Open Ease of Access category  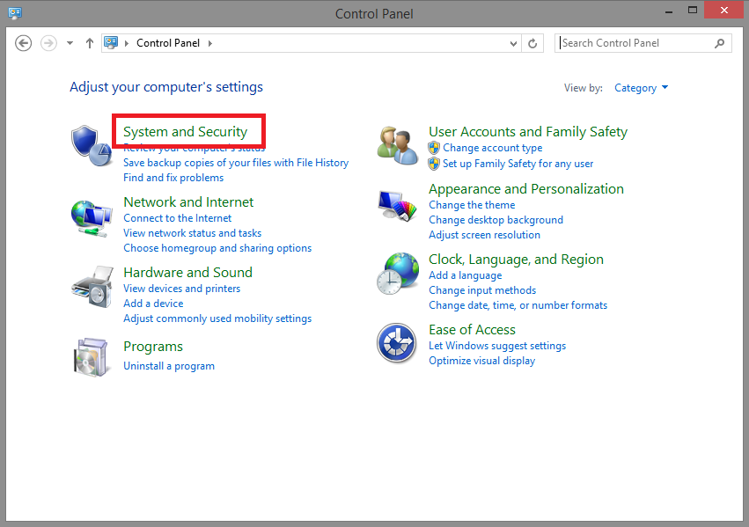point(472,330)
